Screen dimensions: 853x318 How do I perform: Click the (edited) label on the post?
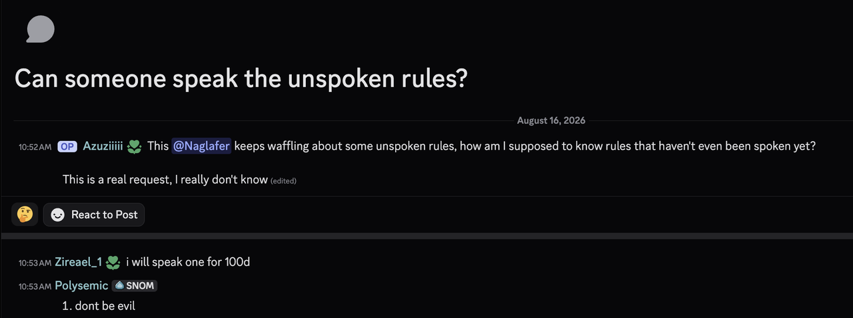283,180
